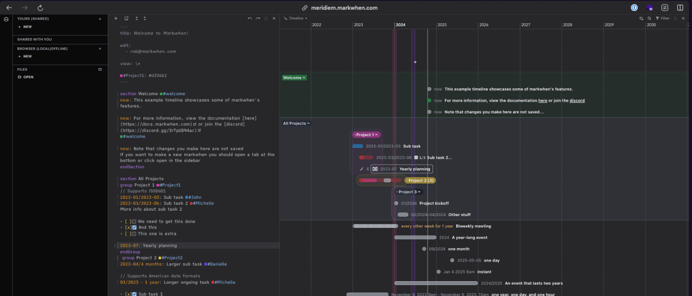Image resolution: width=692 pixels, height=296 pixels.
Task: Expand the Project 2 (3) group
Action: point(420,181)
